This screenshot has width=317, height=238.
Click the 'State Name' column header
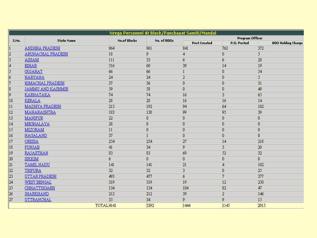(x=66, y=41)
